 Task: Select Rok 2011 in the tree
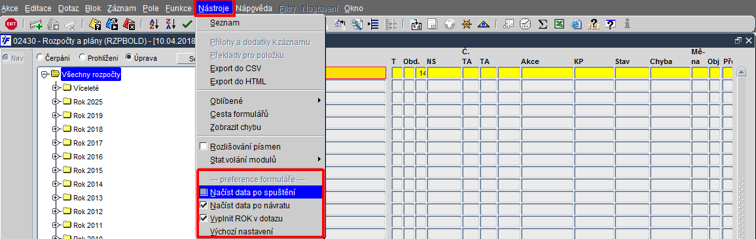click(x=88, y=225)
